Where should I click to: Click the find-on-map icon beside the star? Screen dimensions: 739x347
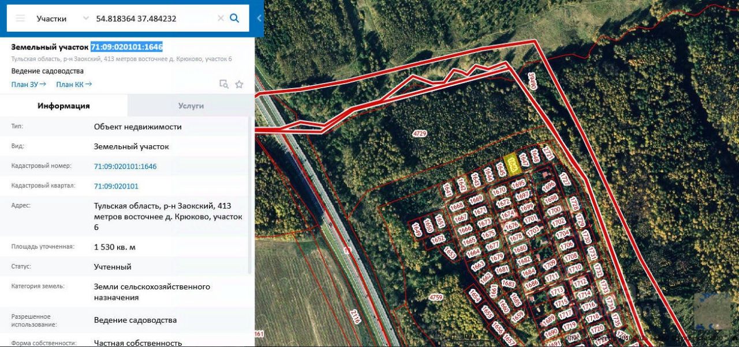[224, 84]
